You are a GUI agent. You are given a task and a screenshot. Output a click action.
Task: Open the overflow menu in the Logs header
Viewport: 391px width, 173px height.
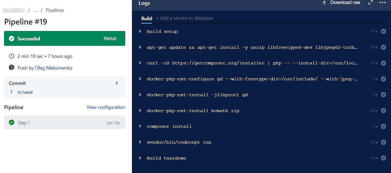(x=383, y=3)
